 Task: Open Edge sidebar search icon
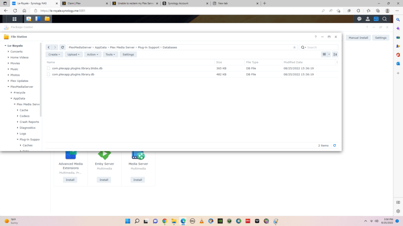pos(398,20)
